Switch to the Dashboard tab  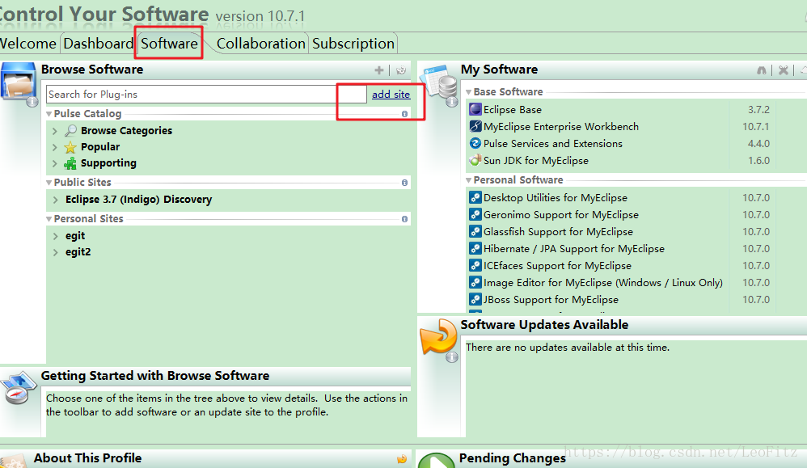pyautogui.click(x=98, y=44)
